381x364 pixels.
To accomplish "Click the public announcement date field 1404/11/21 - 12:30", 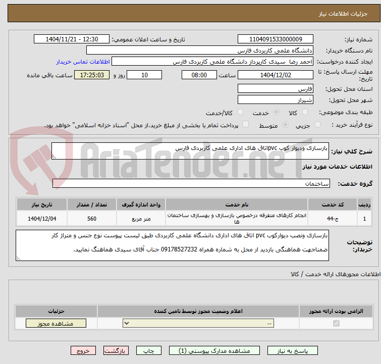I will tap(72, 39).
